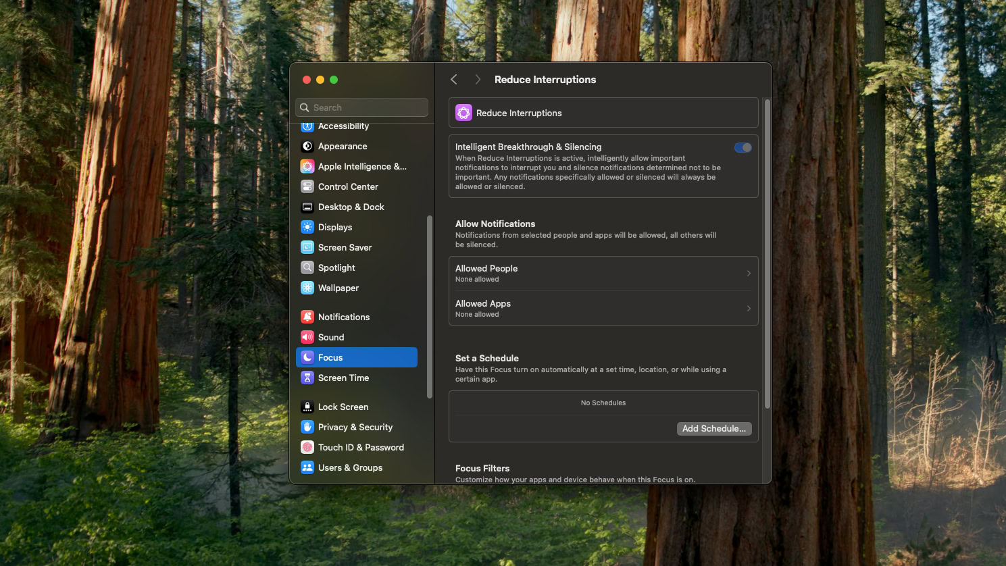Click the Add Schedule button
The image size is (1006, 566).
(713, 429)
